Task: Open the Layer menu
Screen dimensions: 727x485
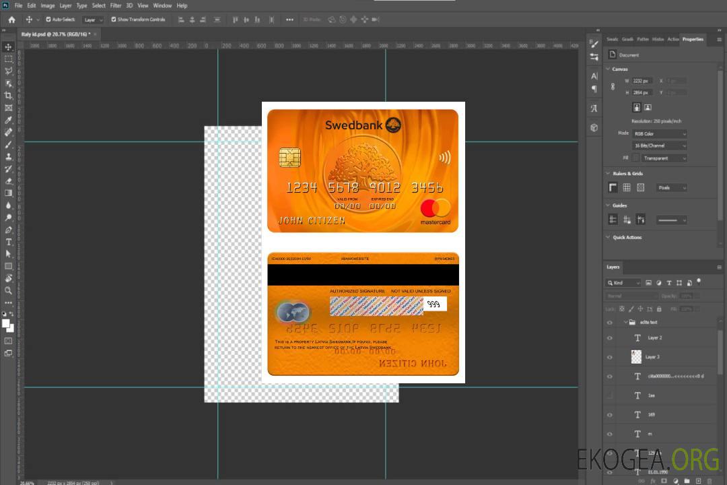Action: [65, 5]
